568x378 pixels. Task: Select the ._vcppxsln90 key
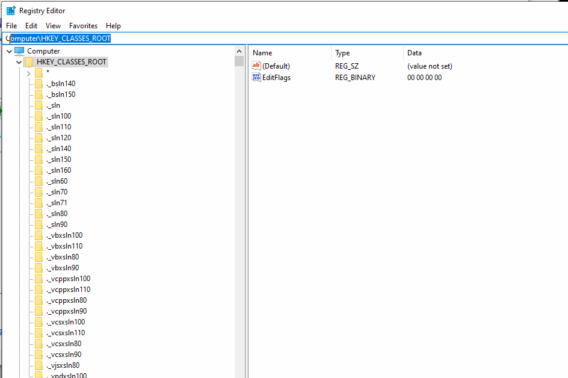(67, 311)
